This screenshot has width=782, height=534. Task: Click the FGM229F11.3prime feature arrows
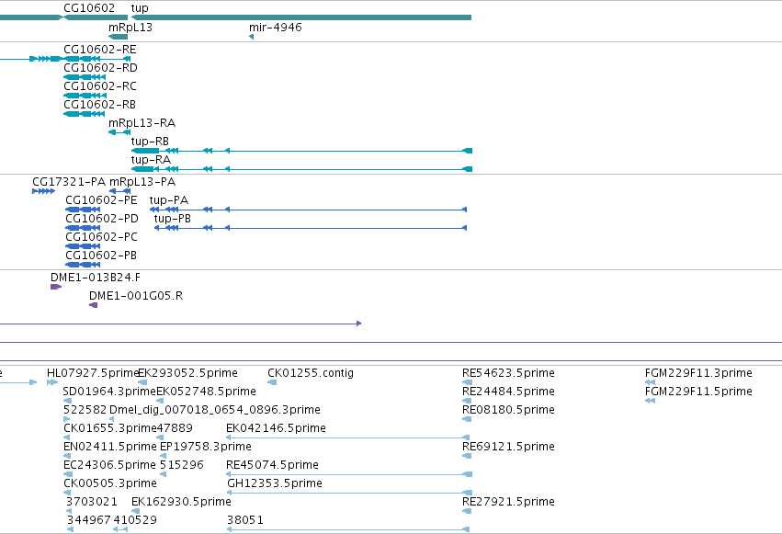coord(650,382)
